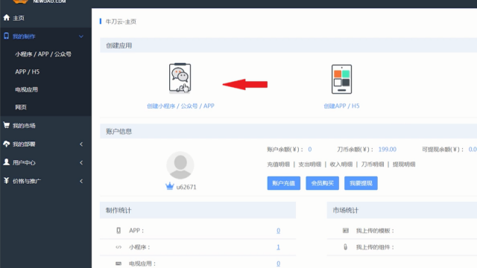
Task: Click the TV icon in the 电视应用 row
Action: [119, 264]
